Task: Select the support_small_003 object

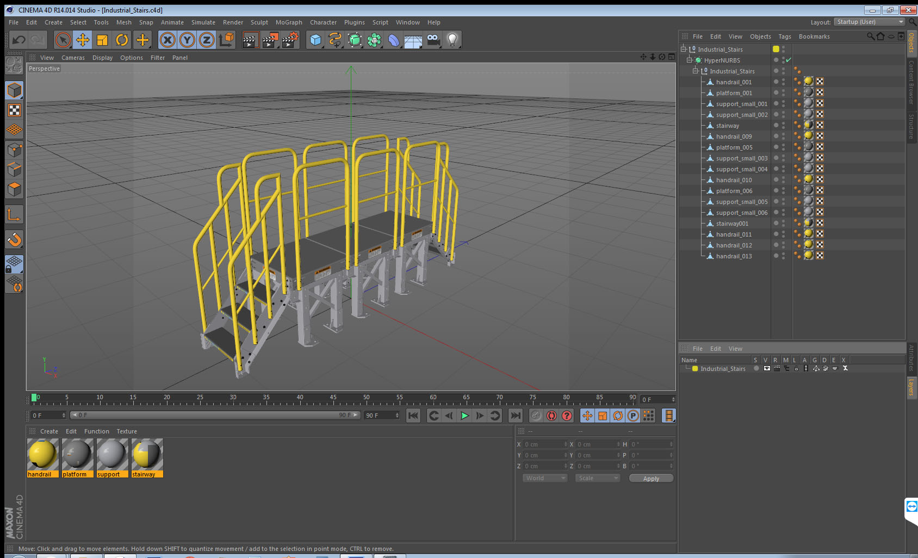Action: [x=742, y=158]
